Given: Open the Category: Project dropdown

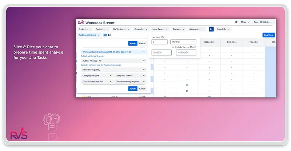Looking at the screenshot, I should pyautogui.click(x=97, y=76).
